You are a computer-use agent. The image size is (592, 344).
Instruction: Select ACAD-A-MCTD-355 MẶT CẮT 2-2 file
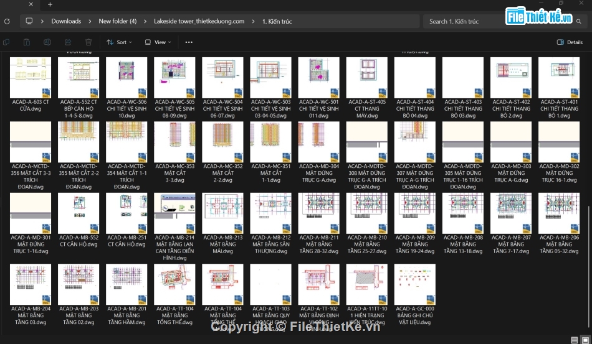pyautogui.click(x=79, y=156)
